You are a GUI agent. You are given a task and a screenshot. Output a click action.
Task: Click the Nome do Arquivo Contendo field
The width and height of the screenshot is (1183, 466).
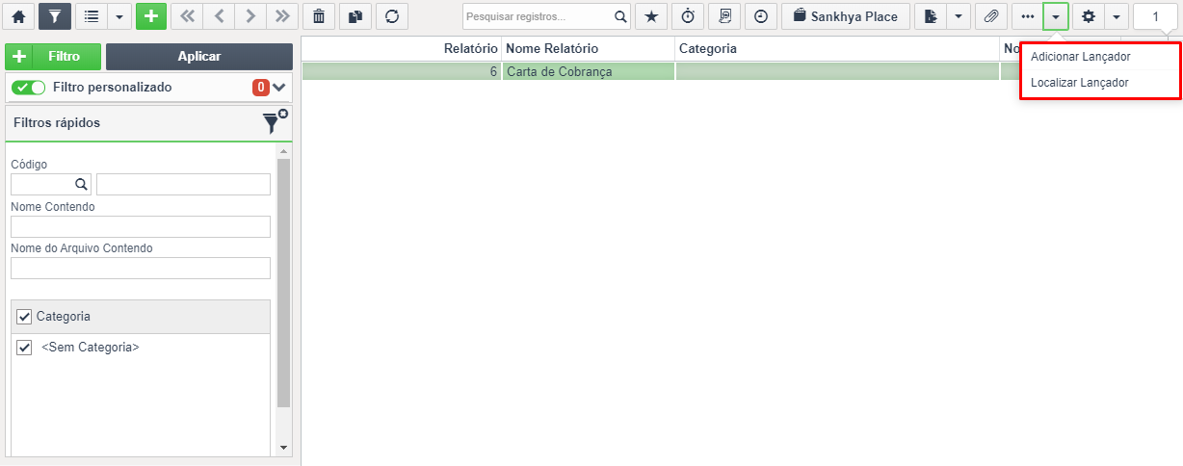[141, 268]
